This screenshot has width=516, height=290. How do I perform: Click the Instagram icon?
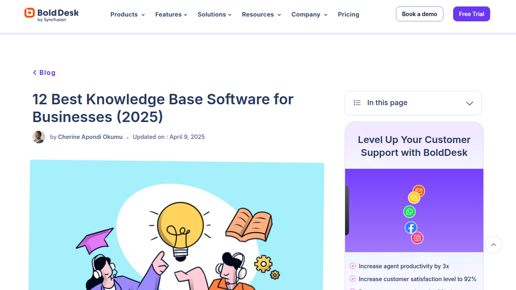(x=417, y=238)
